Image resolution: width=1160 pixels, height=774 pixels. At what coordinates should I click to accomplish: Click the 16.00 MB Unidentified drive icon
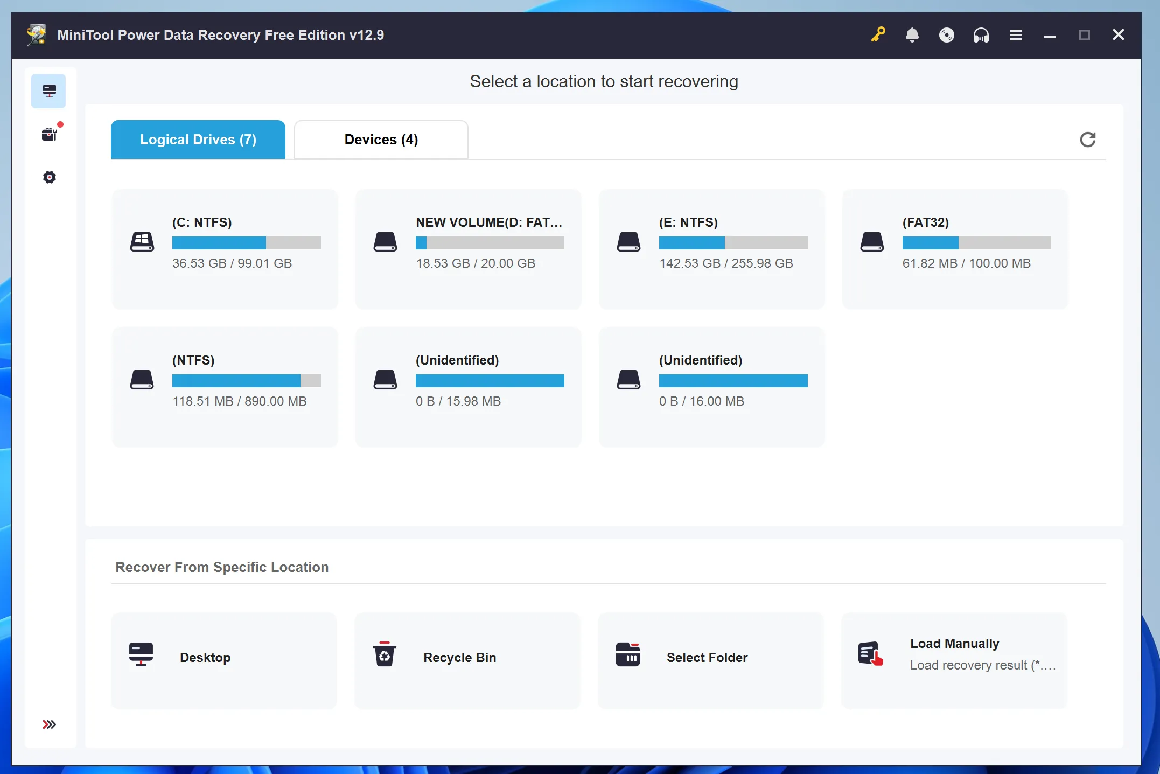coord(629,379)
